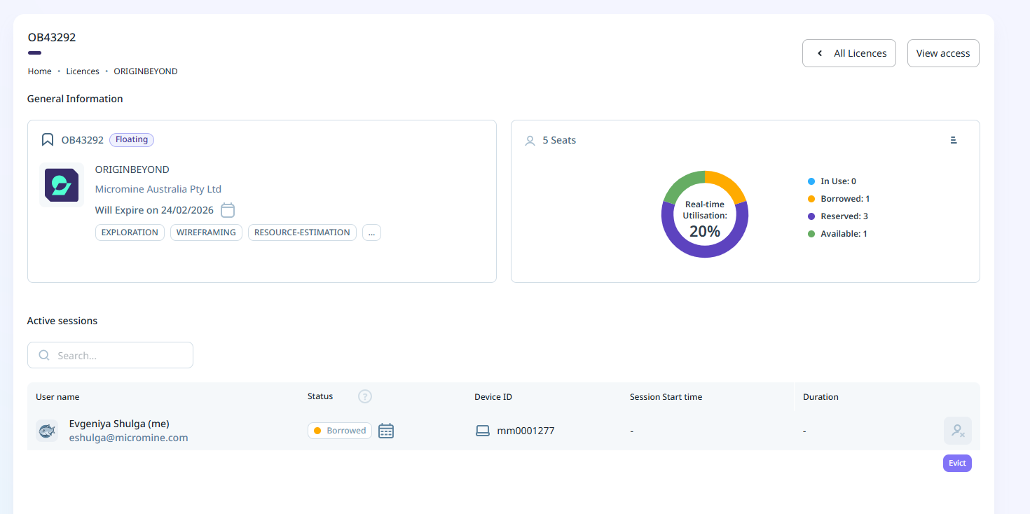Click the ORIGINBEYOND product logo

click(62, 185)
